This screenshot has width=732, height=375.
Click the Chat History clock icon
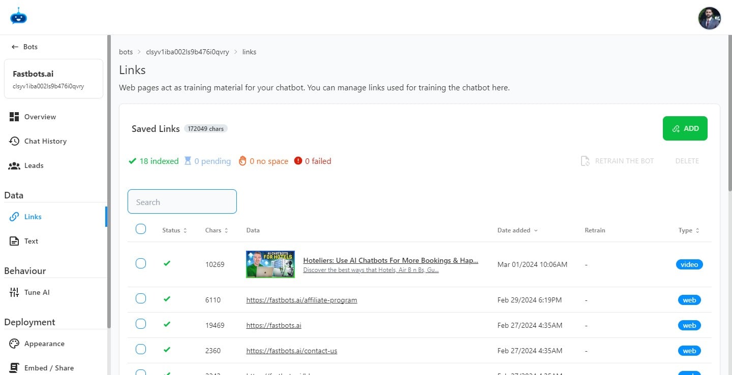tap(14, 141)
